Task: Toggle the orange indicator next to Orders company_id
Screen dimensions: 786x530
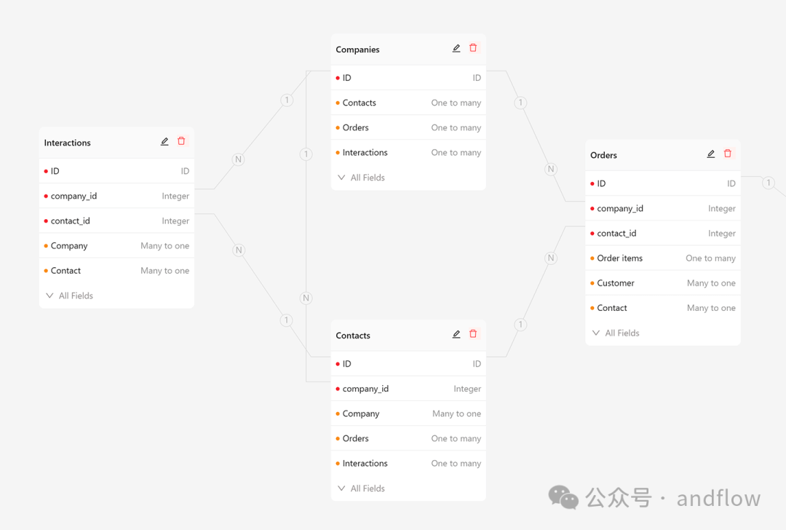Action: click(593, 208)
